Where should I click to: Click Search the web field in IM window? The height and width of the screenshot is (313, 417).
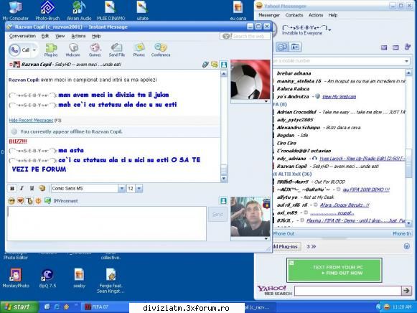(x=245, y=36)
